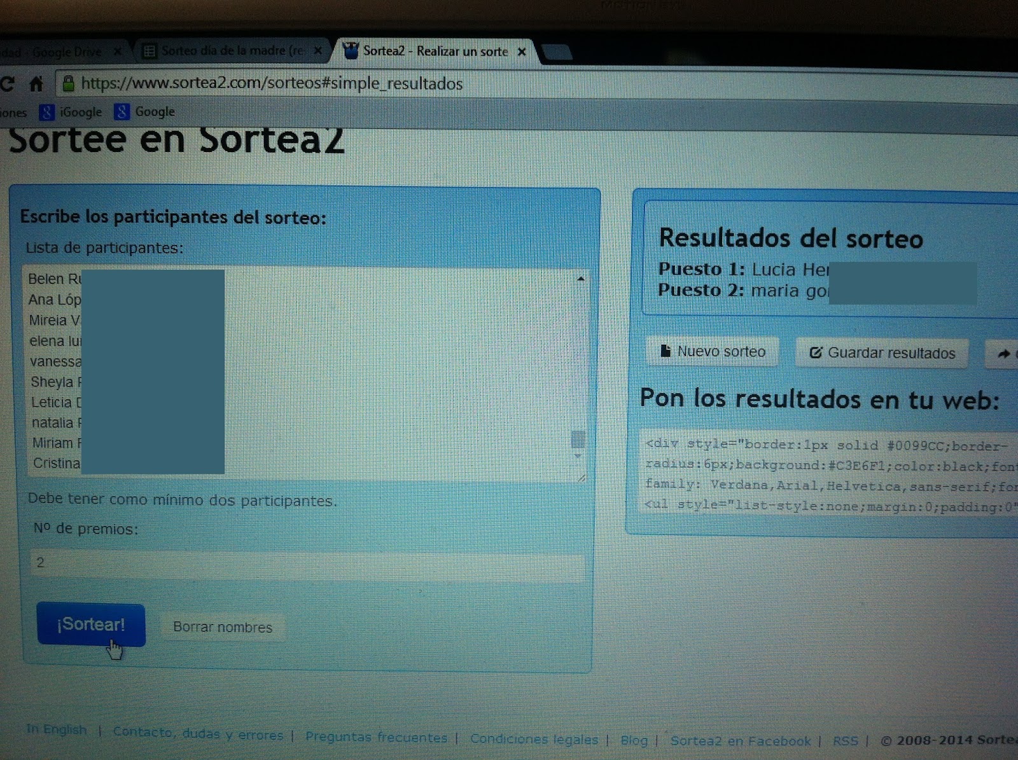Viewport: 1018px width, 760px height.
Task: Open Contacto, dudas y errores link
Action: [x=198, y=734]
